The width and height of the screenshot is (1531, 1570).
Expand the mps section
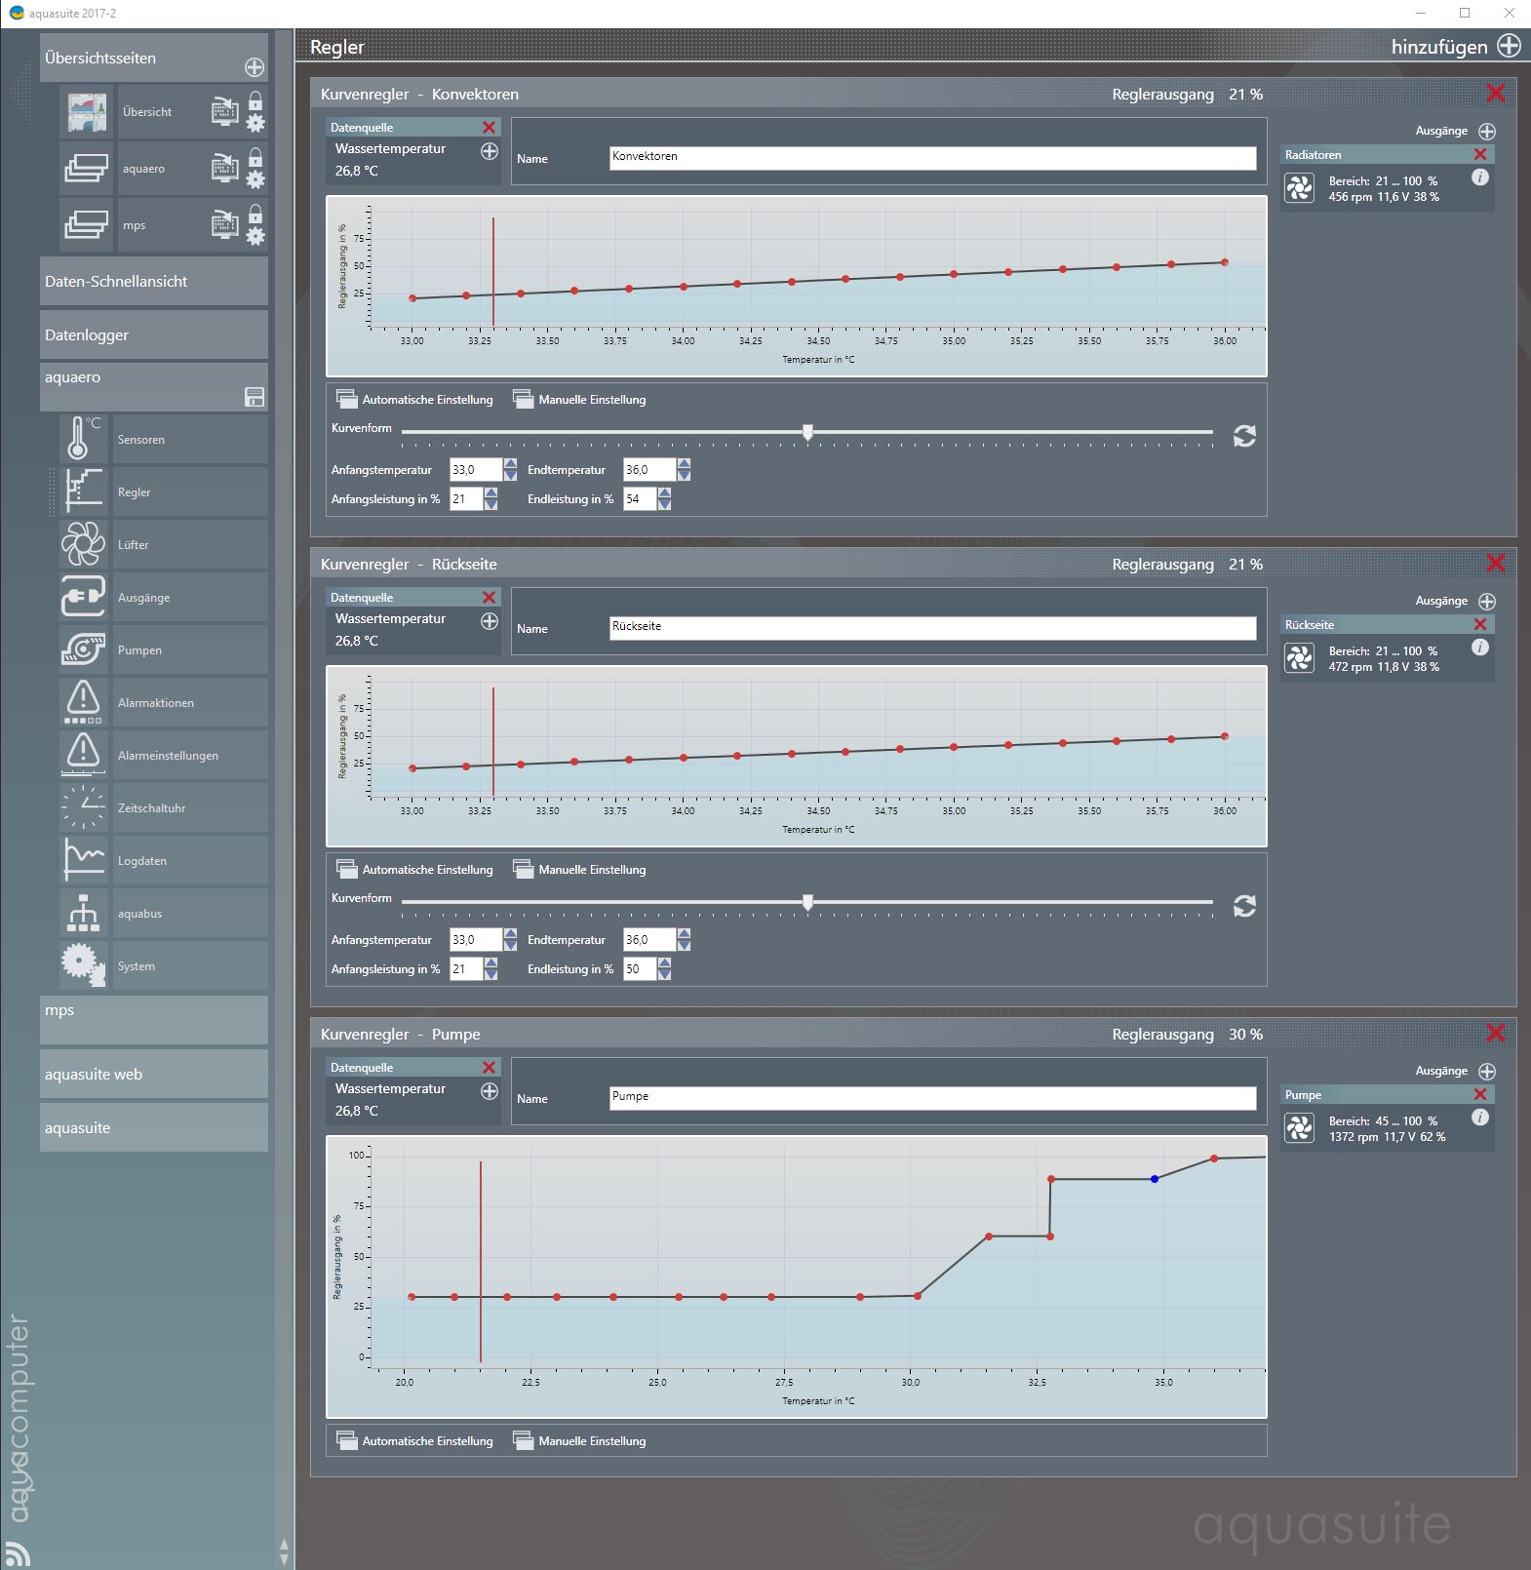pos(154,1020)
